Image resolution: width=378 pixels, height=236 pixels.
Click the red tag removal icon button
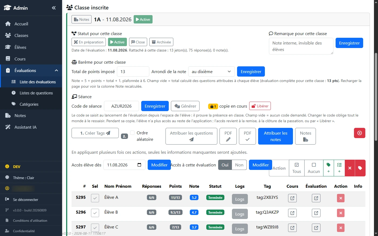360,168
